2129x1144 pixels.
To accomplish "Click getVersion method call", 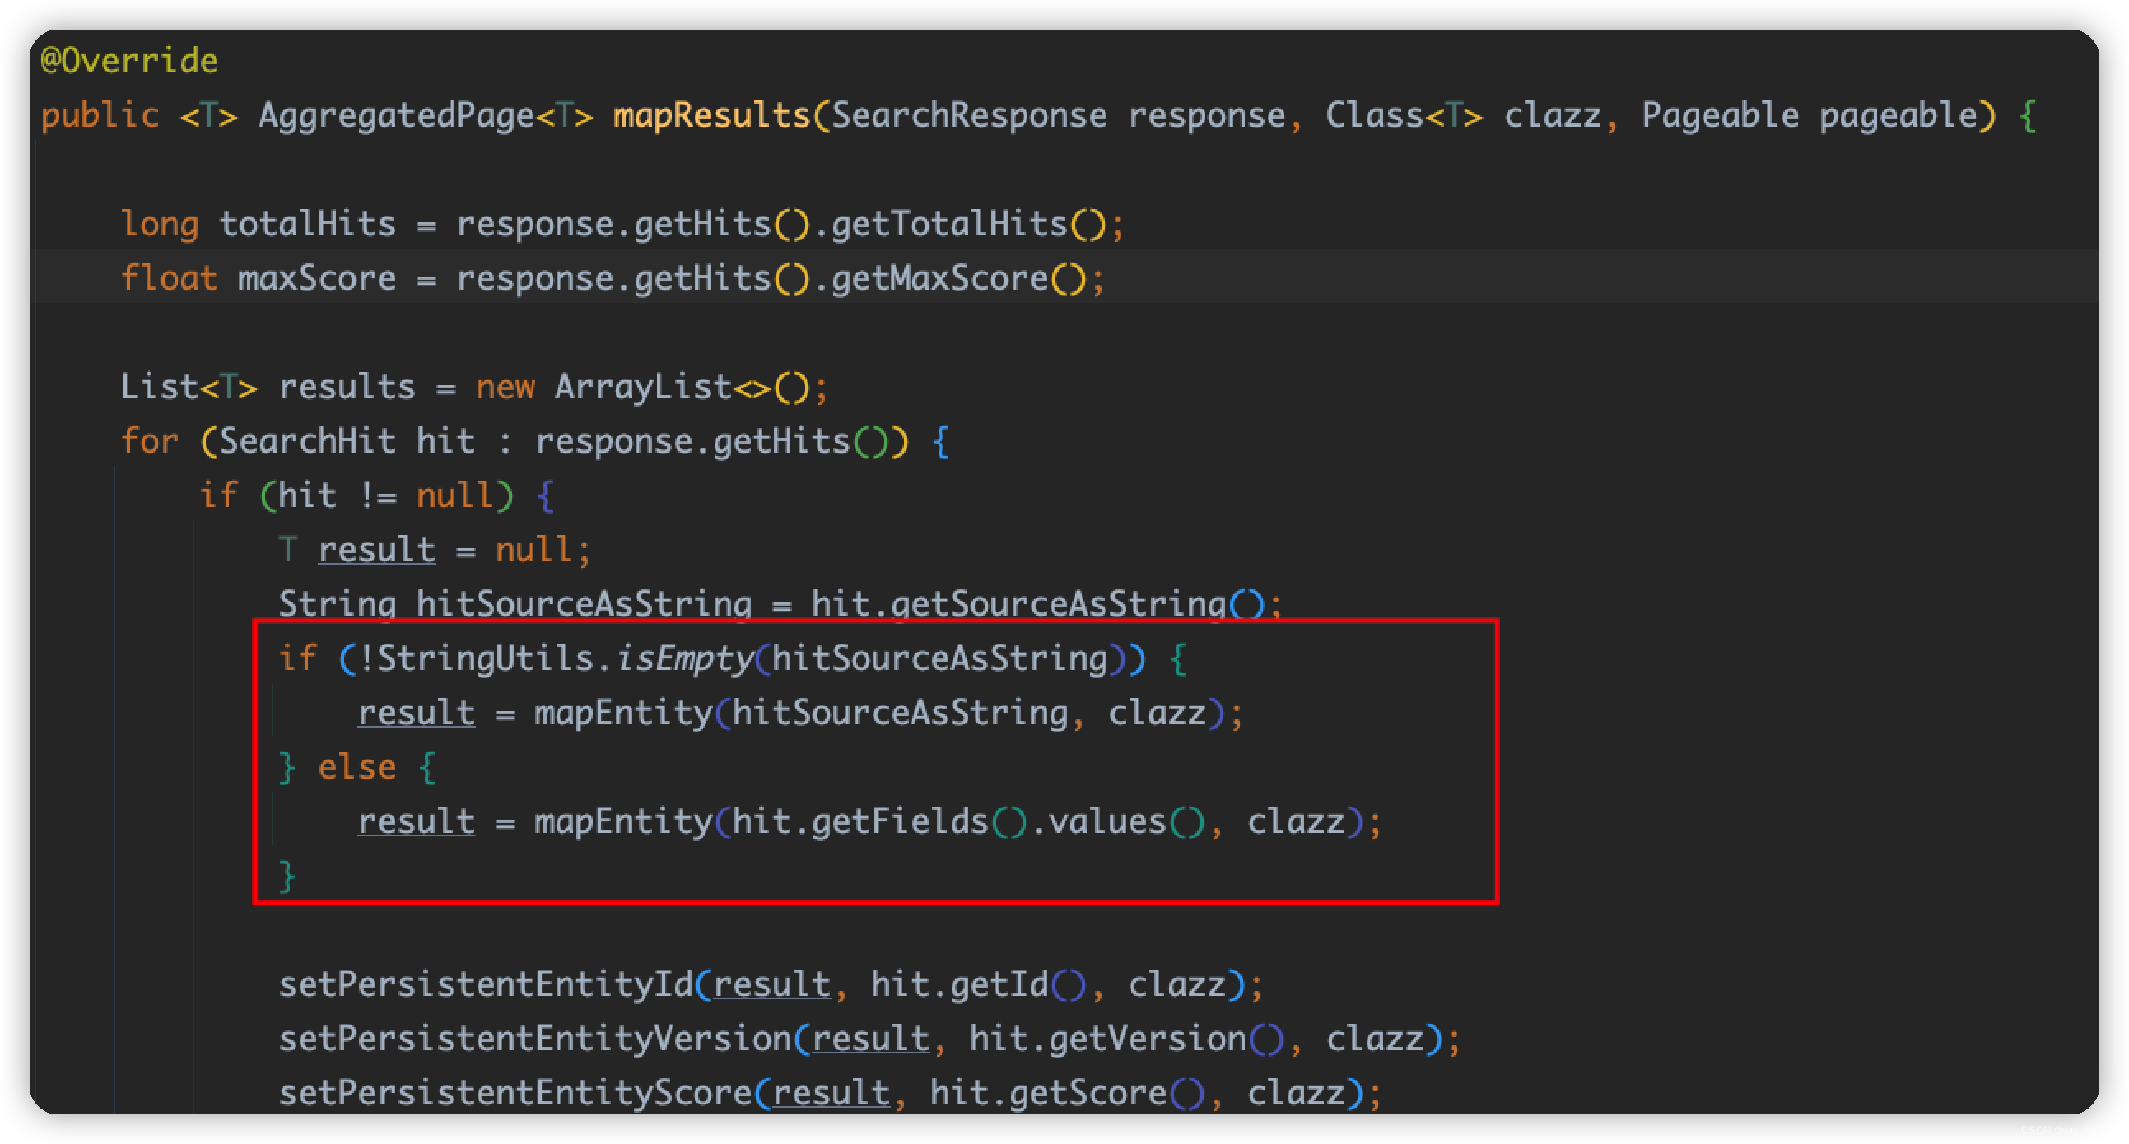I will (1146, 1039).
